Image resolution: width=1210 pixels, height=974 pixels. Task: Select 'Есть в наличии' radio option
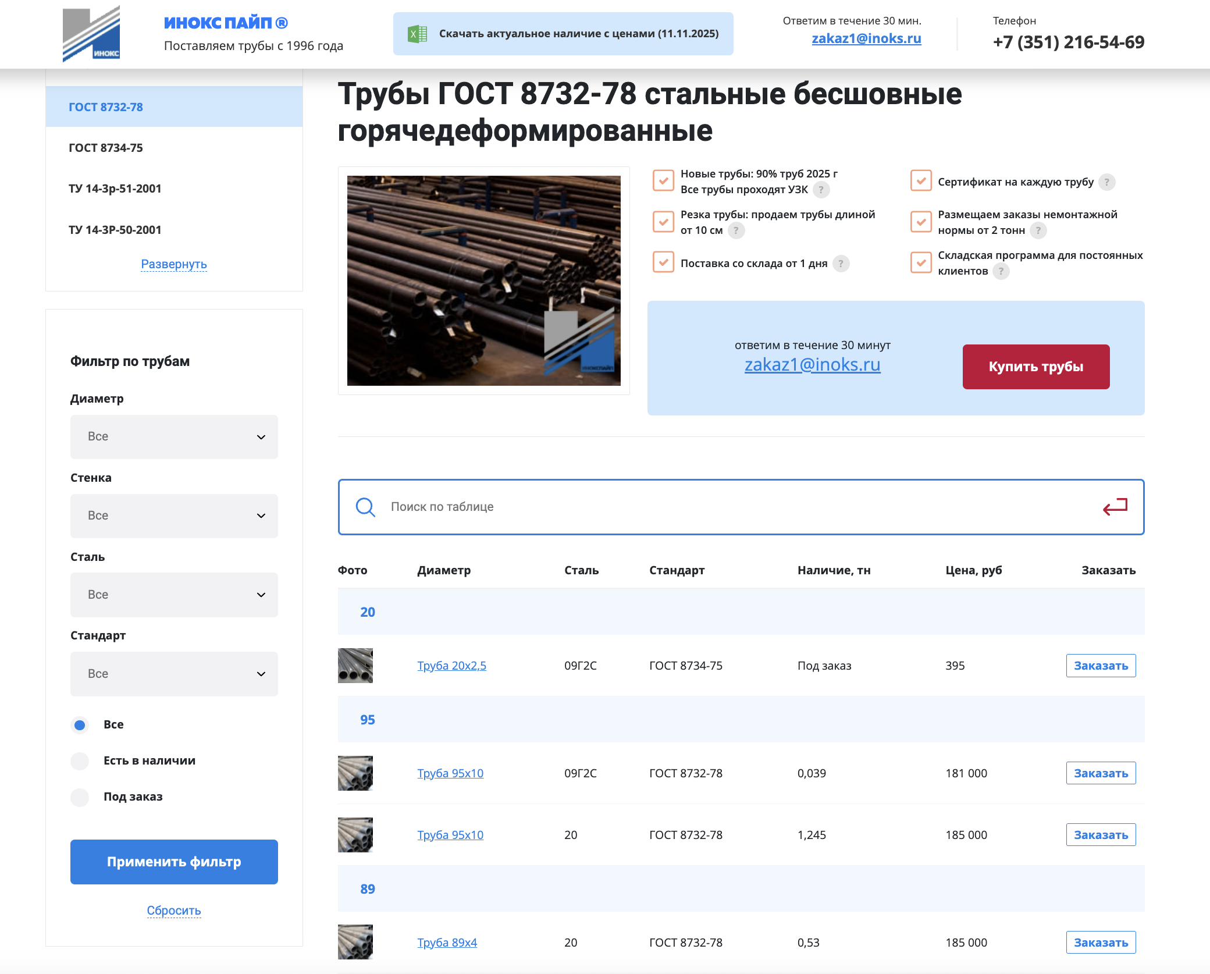(x=80, y=761)
